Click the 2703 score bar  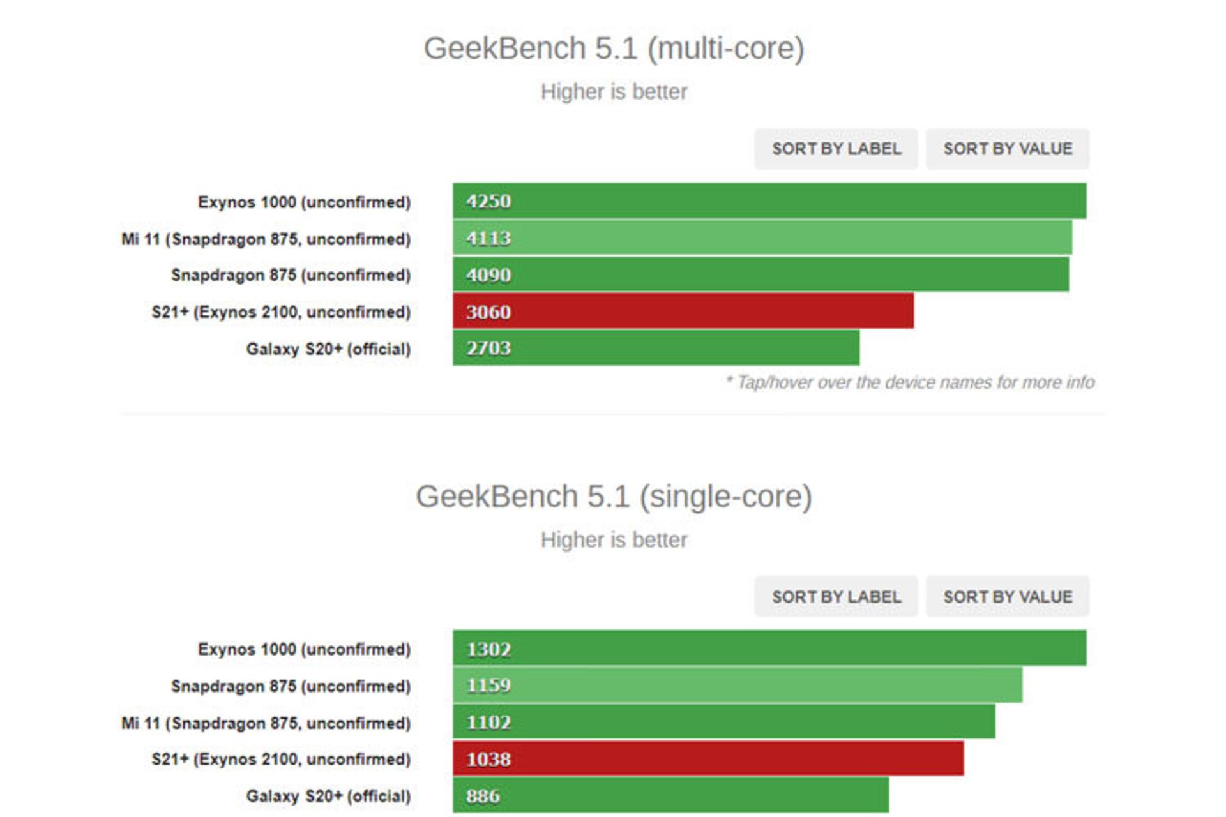tap(656, 348)
